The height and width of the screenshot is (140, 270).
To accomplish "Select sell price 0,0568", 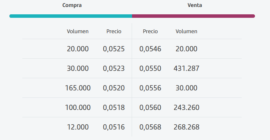I will tap(150, 127).
